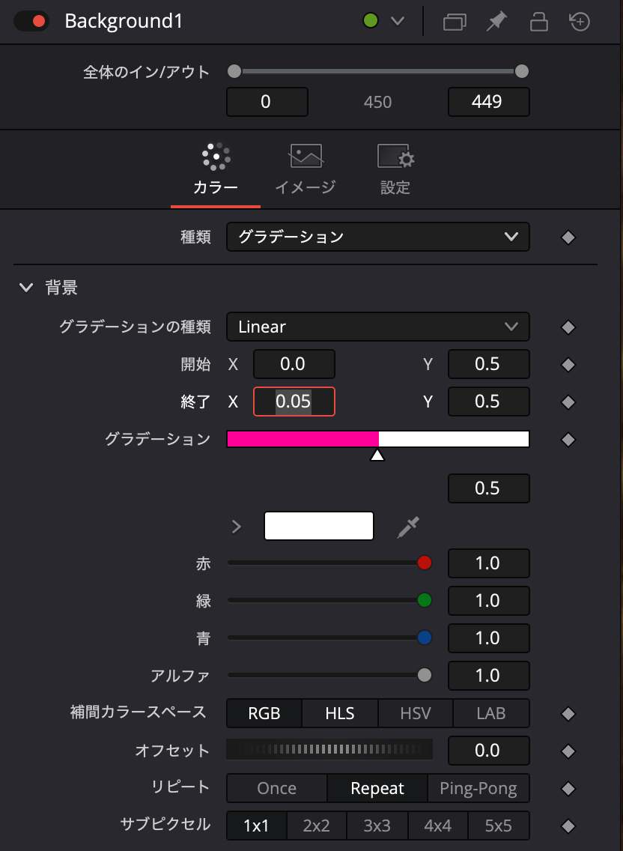Switch to the イメージ tab
This screenshot has height=851, width=623.
305,169
